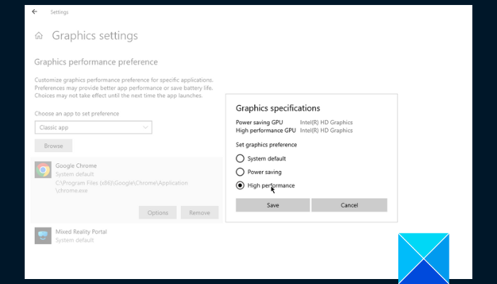497x284 pixels.
Task: Click the Google Chrome app icon
Action: 43,170
